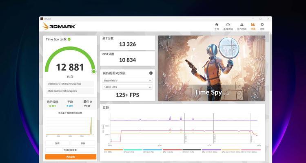Viewport: 306px width, 163px height.
Task: Click the green validation checkmark beside Time Spy 分数
Action: tap(69, 39)
